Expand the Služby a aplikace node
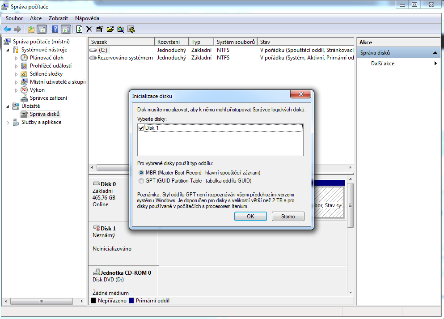 tap(8, 122)
